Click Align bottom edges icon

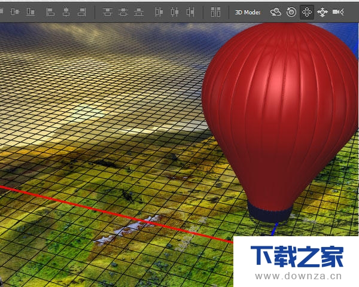click(31, 12)
